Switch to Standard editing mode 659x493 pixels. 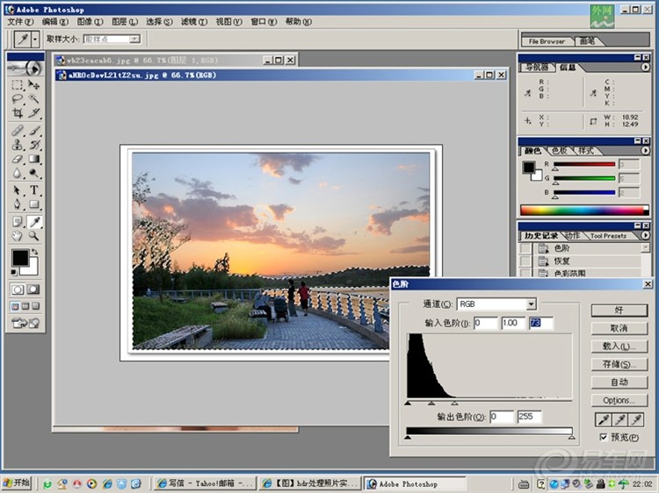coord(18,289)
